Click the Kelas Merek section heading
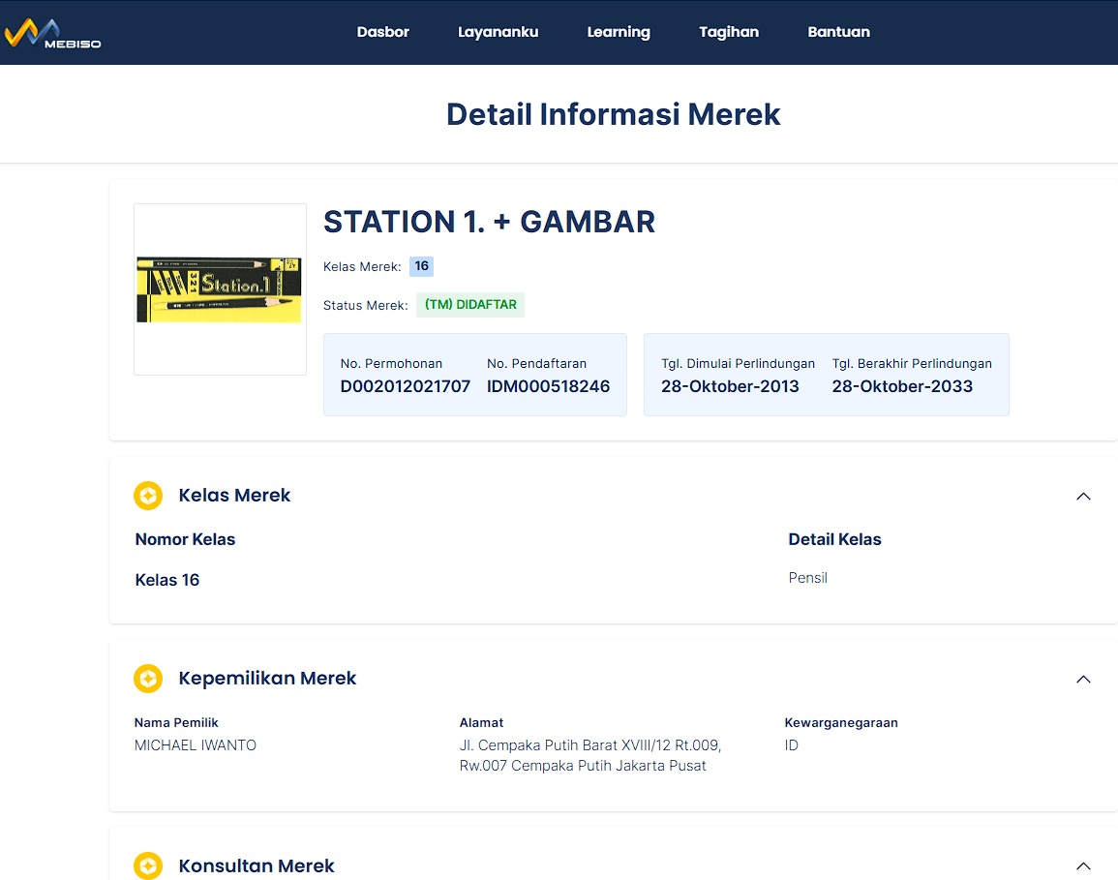 tap(234, 495)
